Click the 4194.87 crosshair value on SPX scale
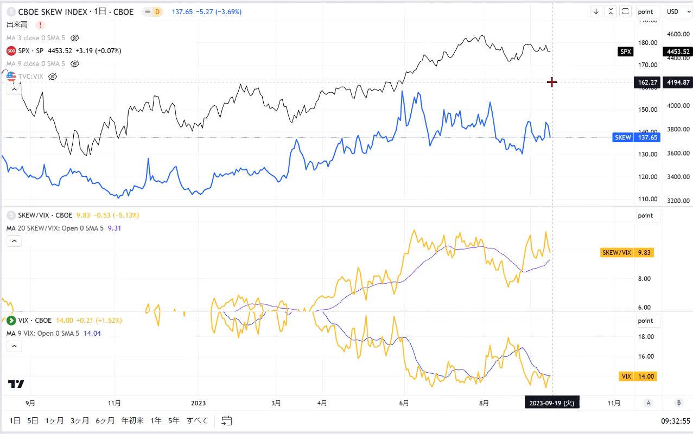The height and width of the screenshot is (434, 693). click(x=678, y=82)
